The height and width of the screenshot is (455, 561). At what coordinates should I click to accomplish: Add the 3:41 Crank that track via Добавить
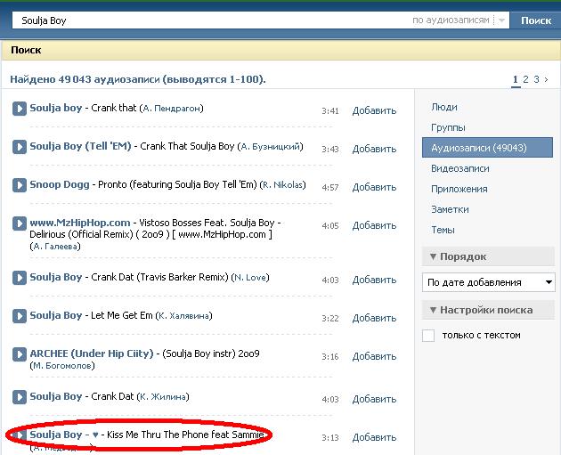tap(374, 111)
